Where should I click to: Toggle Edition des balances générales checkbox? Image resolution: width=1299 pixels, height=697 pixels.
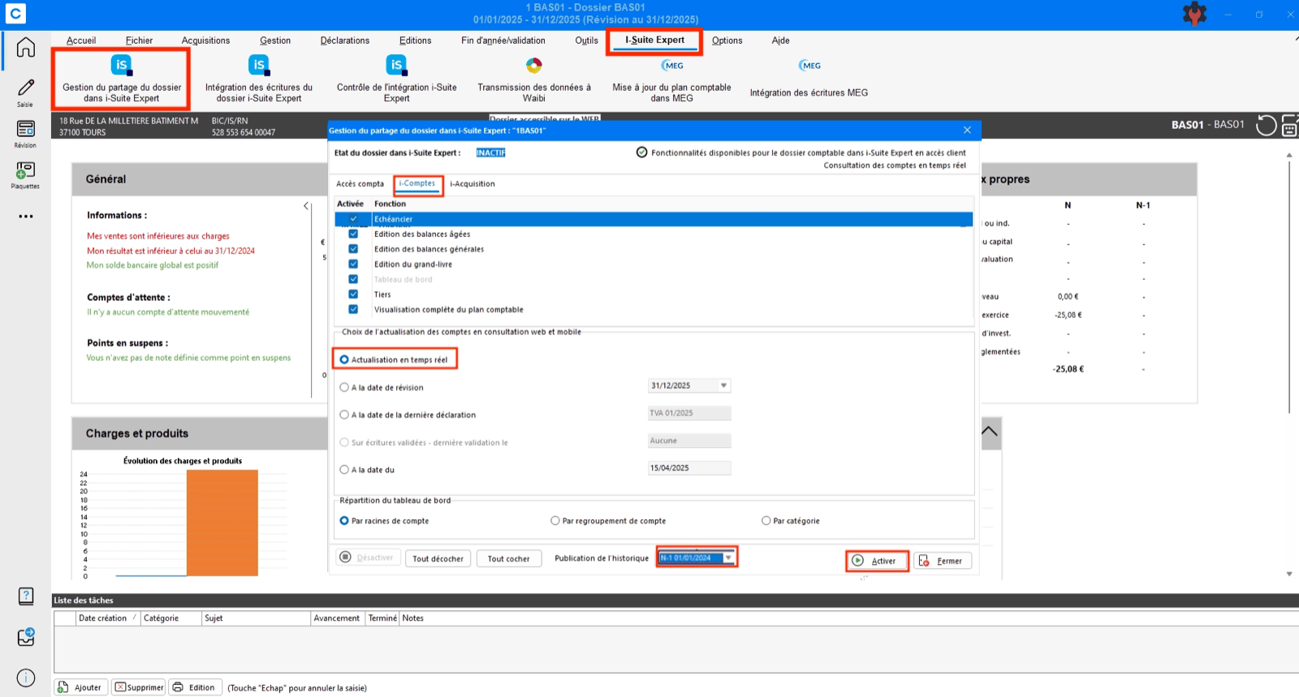pyautogui.click(x=353, y=249)
